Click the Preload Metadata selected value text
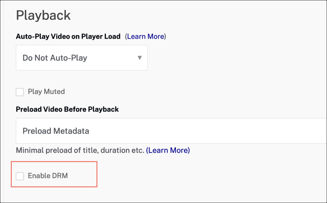This screenshot has width=327, height=203. click(x=56, y=131)
